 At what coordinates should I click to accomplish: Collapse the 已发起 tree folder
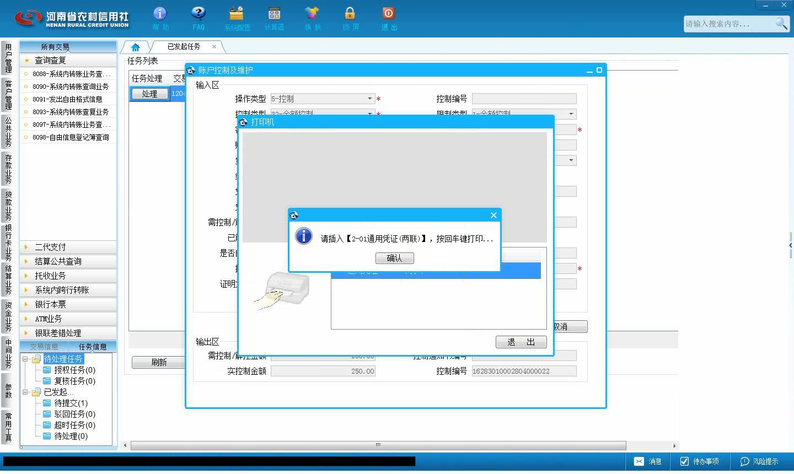tap(25, 392)
